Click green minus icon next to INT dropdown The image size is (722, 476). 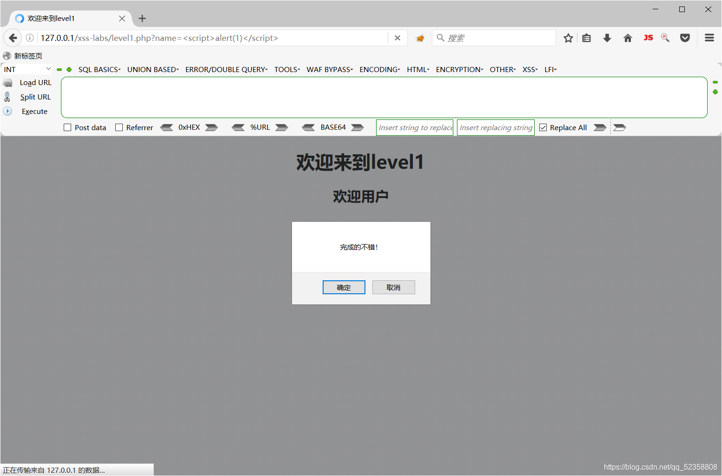(x=60, y=70)
